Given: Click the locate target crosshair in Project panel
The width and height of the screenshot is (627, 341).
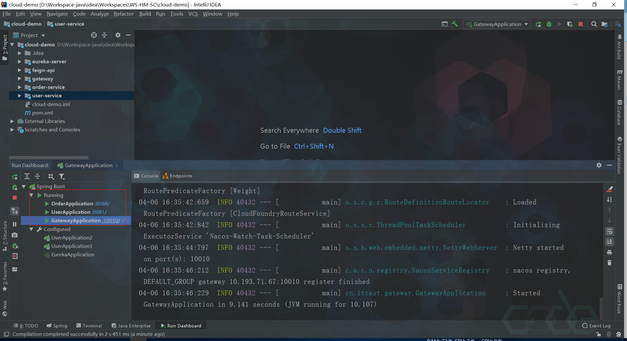Looking at the screenshot, I should [x=94, y=35].
